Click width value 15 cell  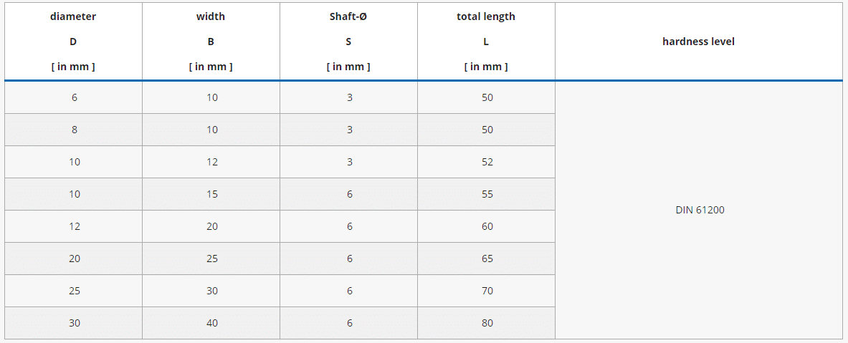[x=212, y=194]
